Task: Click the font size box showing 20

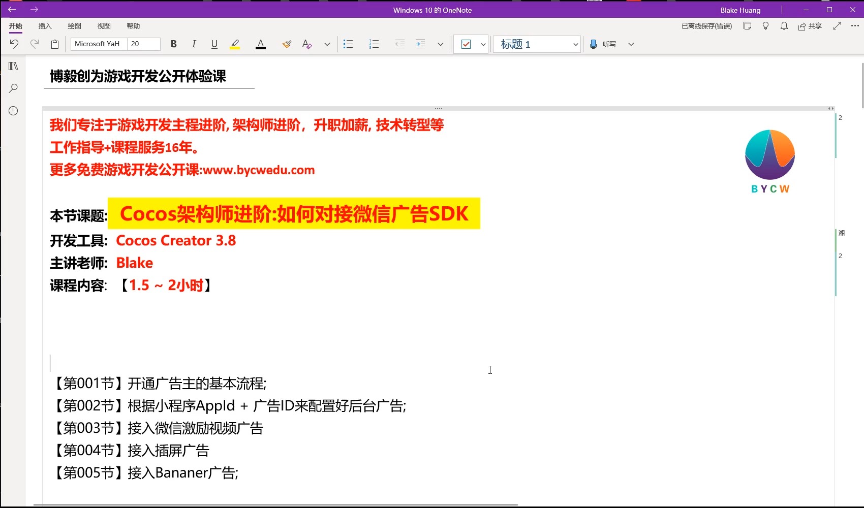Action: click(x=144, y=44)
